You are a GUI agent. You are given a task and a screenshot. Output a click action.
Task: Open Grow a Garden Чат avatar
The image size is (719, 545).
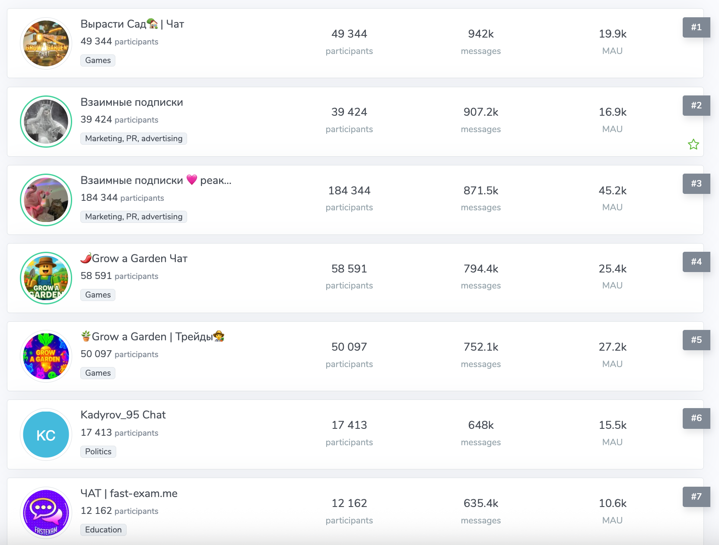(46, 278)
